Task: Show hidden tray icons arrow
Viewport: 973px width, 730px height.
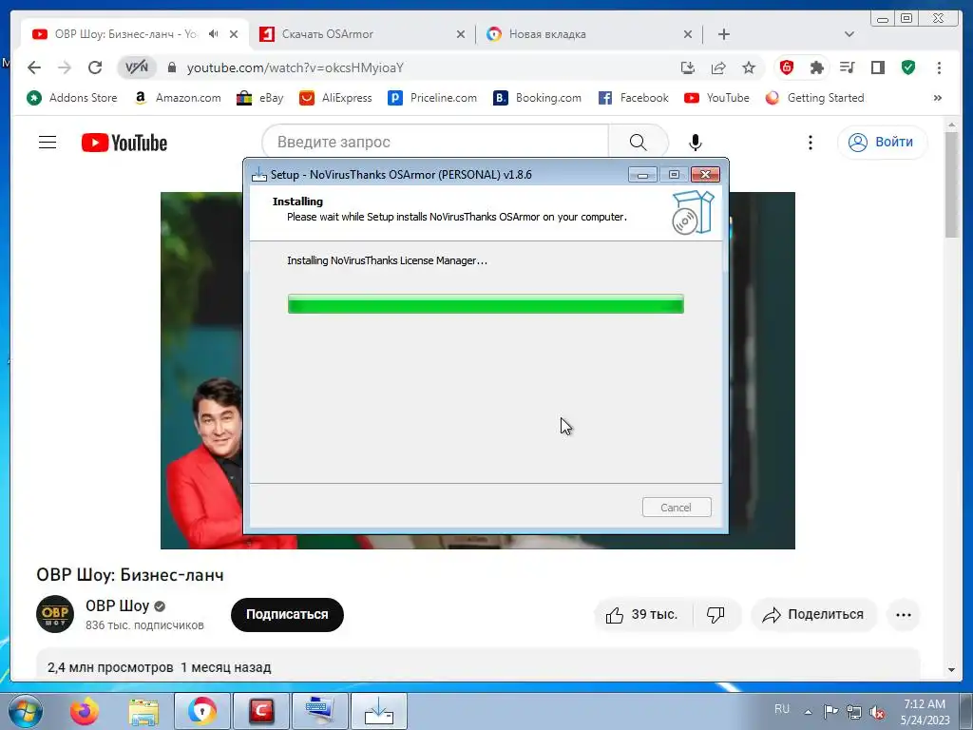Action: pyautogui.click(x=808, y=712)
